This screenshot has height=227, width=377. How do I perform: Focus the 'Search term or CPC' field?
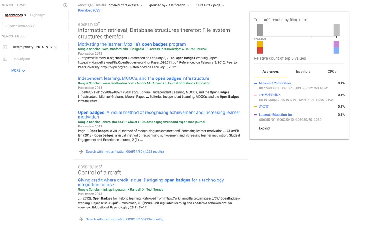click(x=36, y=26)
